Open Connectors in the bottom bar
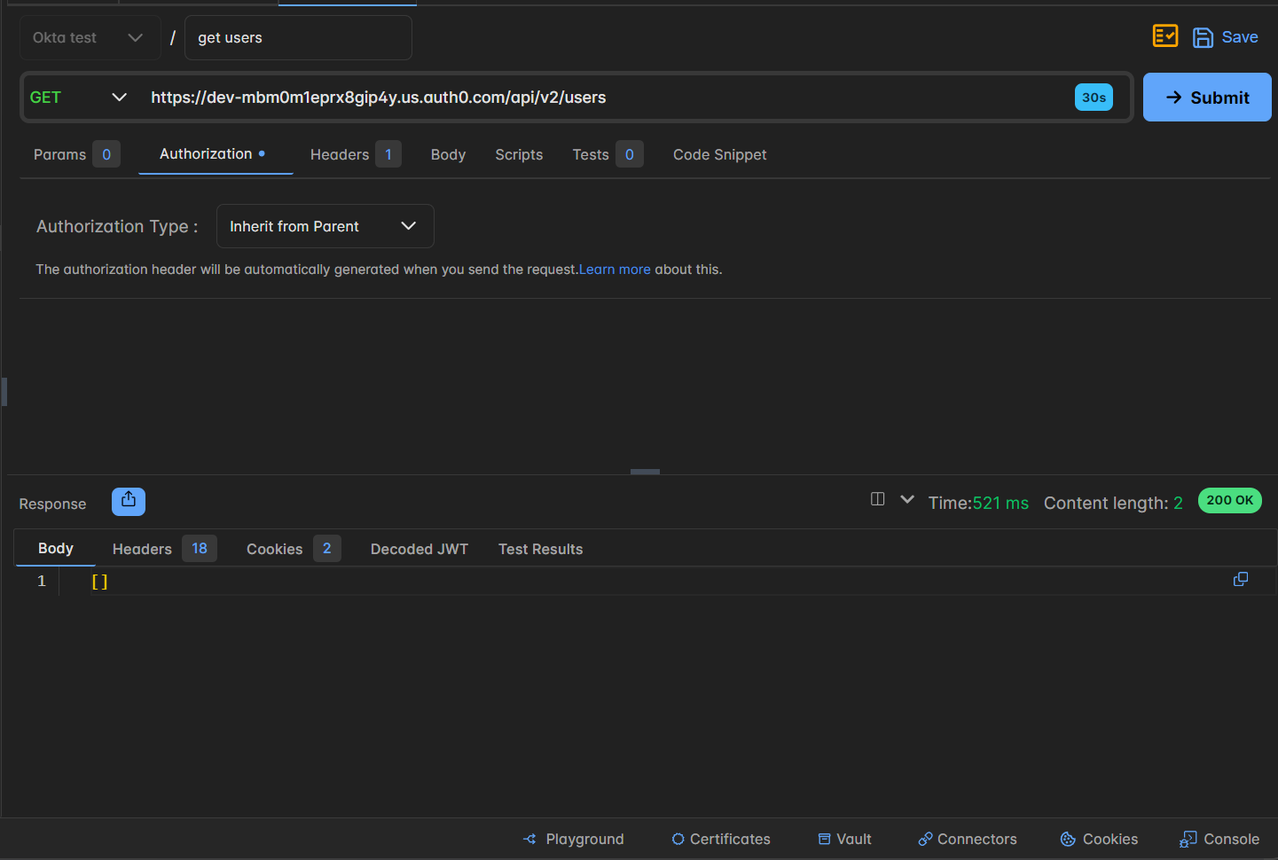Image resolution: width=1278 pixels, height=860 pixels. 967,839
